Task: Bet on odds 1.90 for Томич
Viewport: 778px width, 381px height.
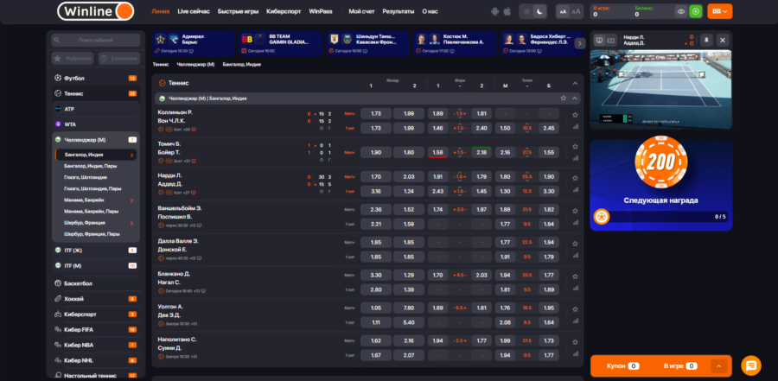Action: pos(376,152)
